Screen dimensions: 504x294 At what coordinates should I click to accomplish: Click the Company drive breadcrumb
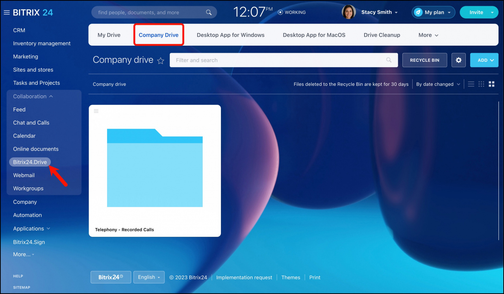tap(109, 84)
